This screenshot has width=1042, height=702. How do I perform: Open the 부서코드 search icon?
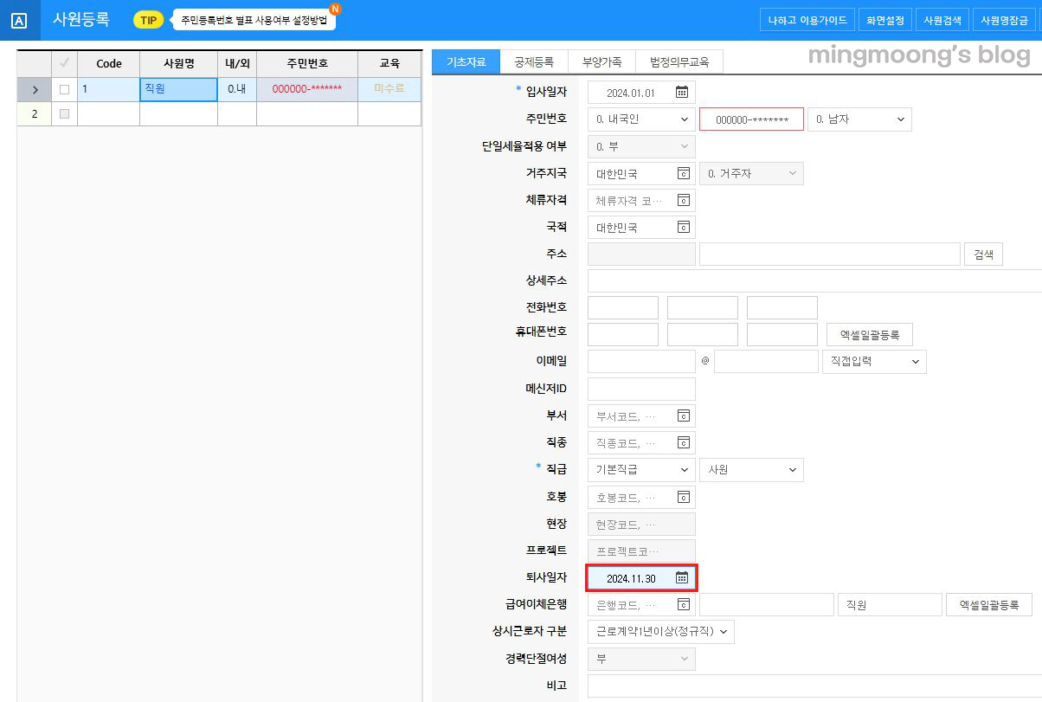click(x=685, y=415)
